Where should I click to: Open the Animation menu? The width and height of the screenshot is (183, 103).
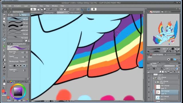click(17, 6)
